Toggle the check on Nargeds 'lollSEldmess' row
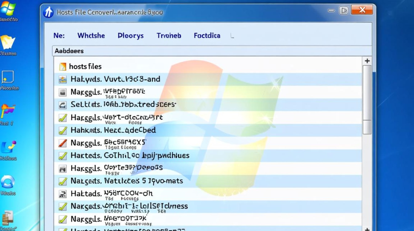Screen dimensions: 414x231 [63, 206]
